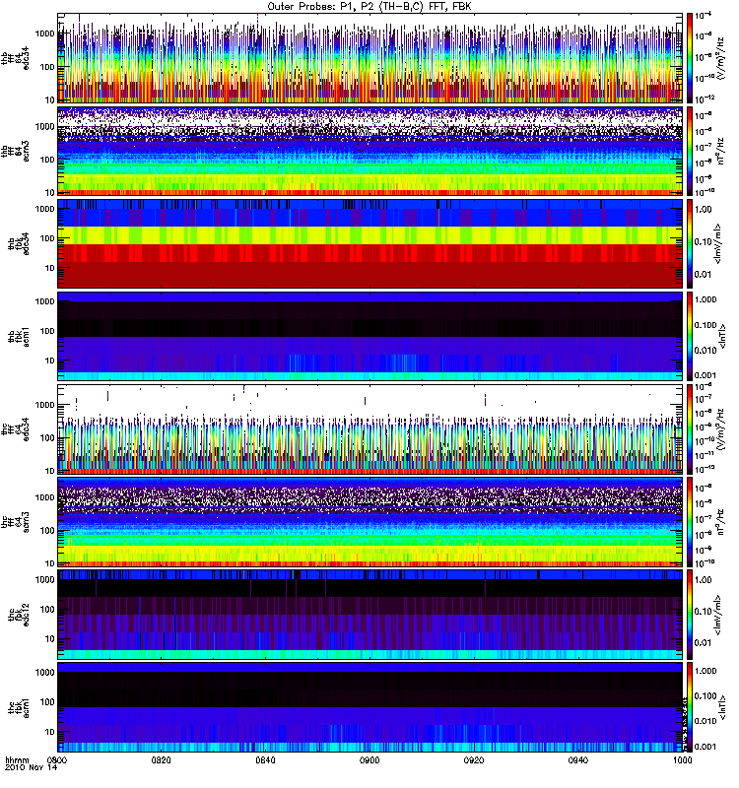Click the color bar beside thb fbk edc34 panel
This screenshot has width=739, height=788.
690,243
